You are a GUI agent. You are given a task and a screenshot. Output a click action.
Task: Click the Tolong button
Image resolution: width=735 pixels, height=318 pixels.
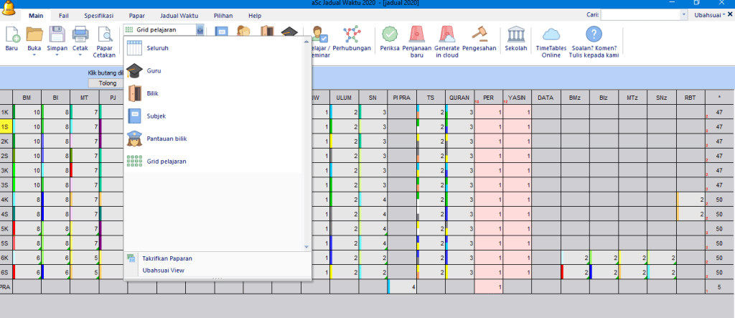click(108, 83)
